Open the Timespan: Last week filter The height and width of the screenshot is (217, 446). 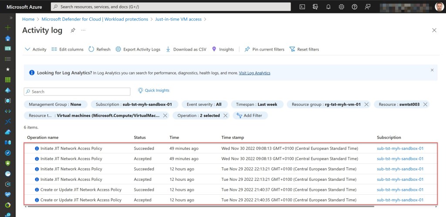coord(257,105)
